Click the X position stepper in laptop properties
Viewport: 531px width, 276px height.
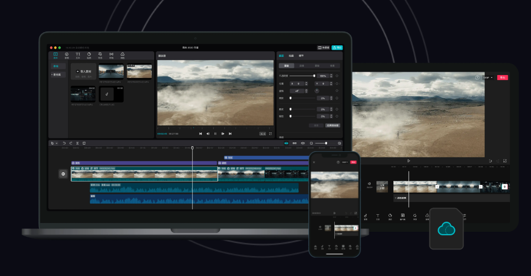(x=306, y=83)
